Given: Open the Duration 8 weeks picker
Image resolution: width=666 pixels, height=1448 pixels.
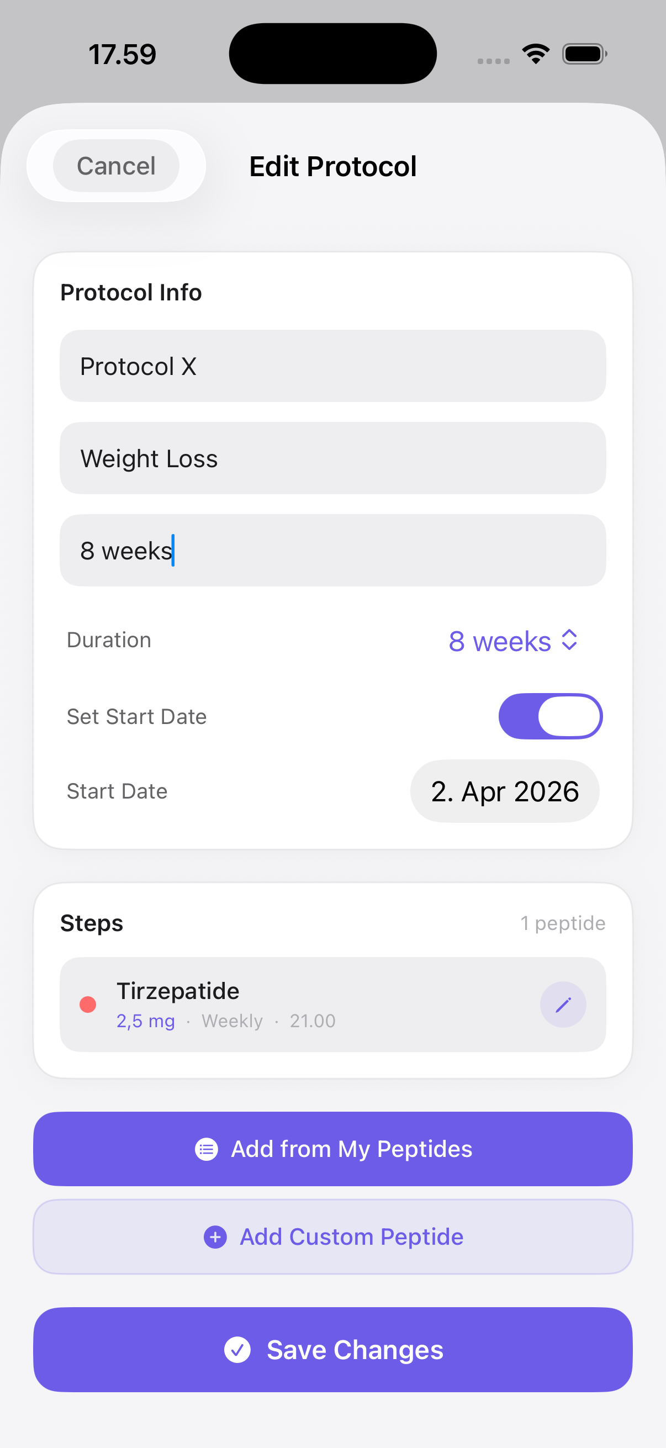Looking at the screenshot, I should coord(499,641).
